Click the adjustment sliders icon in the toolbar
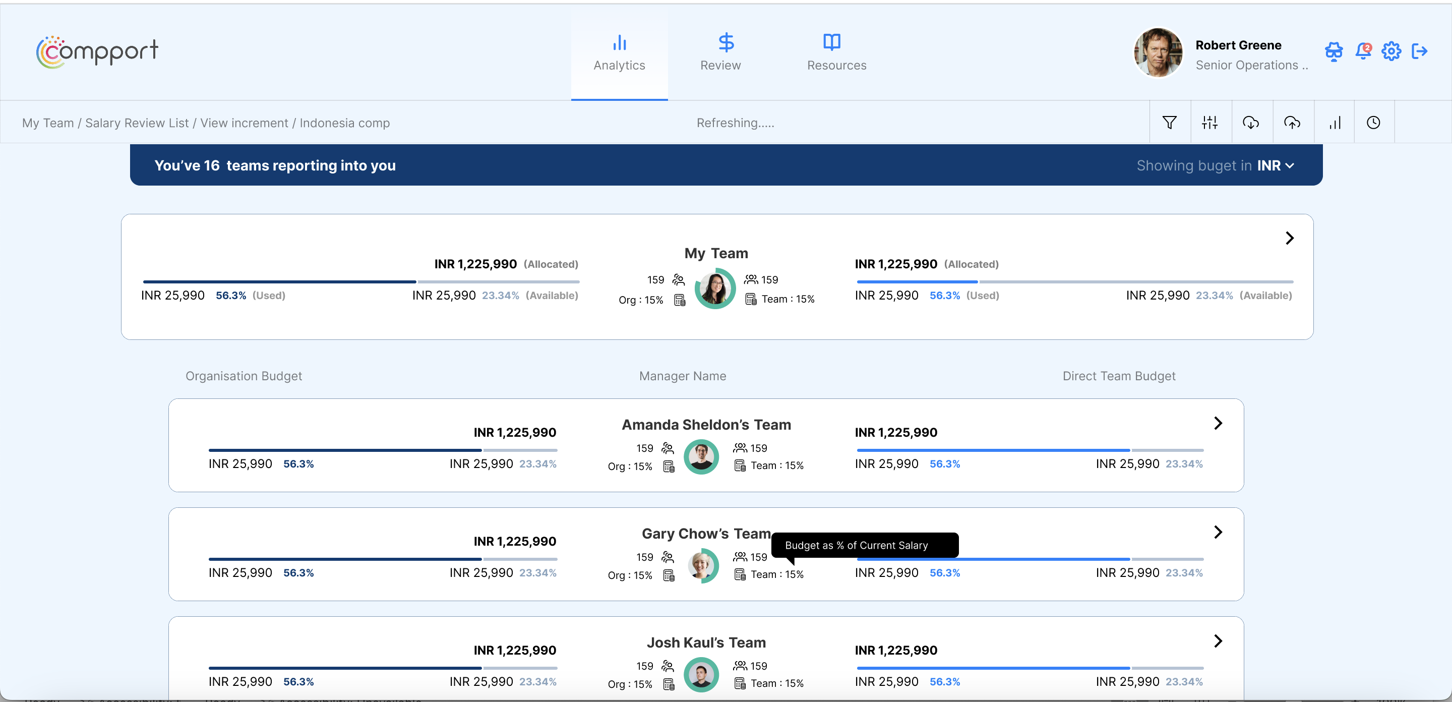This screenshot has width=1452, height=702. (x=1211, y=122)
